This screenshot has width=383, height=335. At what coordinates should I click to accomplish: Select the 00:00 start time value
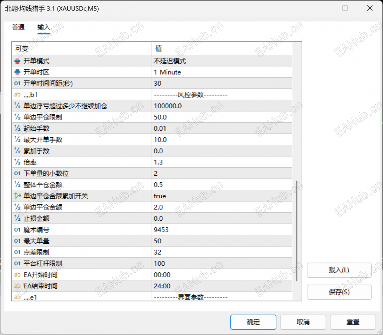point(222,275)
